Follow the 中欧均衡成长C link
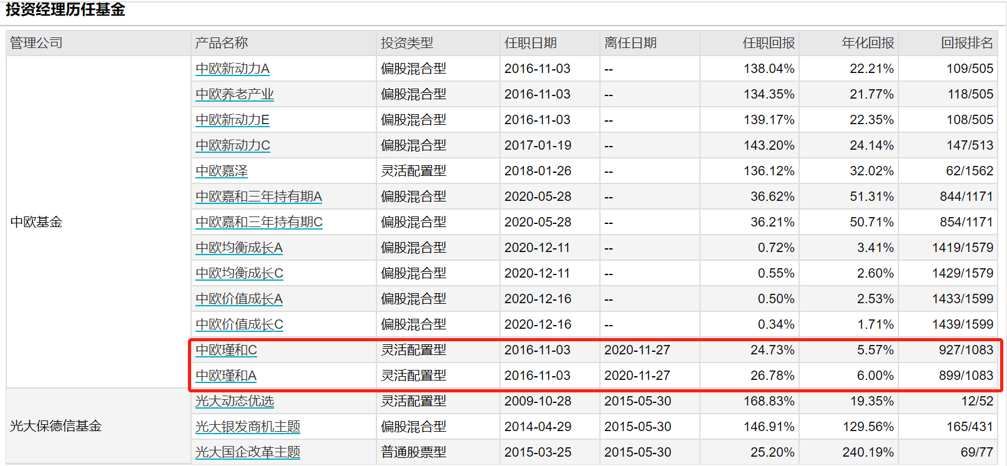 239,273
